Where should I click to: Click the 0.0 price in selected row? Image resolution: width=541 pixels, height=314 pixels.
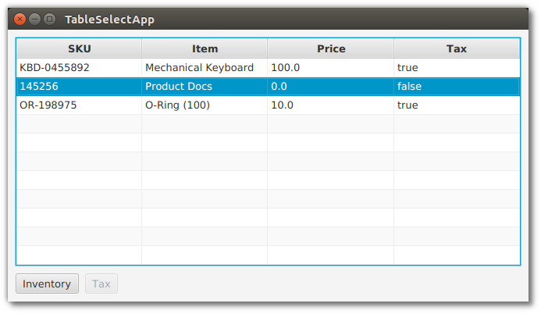[279, 87]
